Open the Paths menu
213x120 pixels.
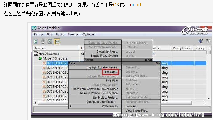click(60, 35)
